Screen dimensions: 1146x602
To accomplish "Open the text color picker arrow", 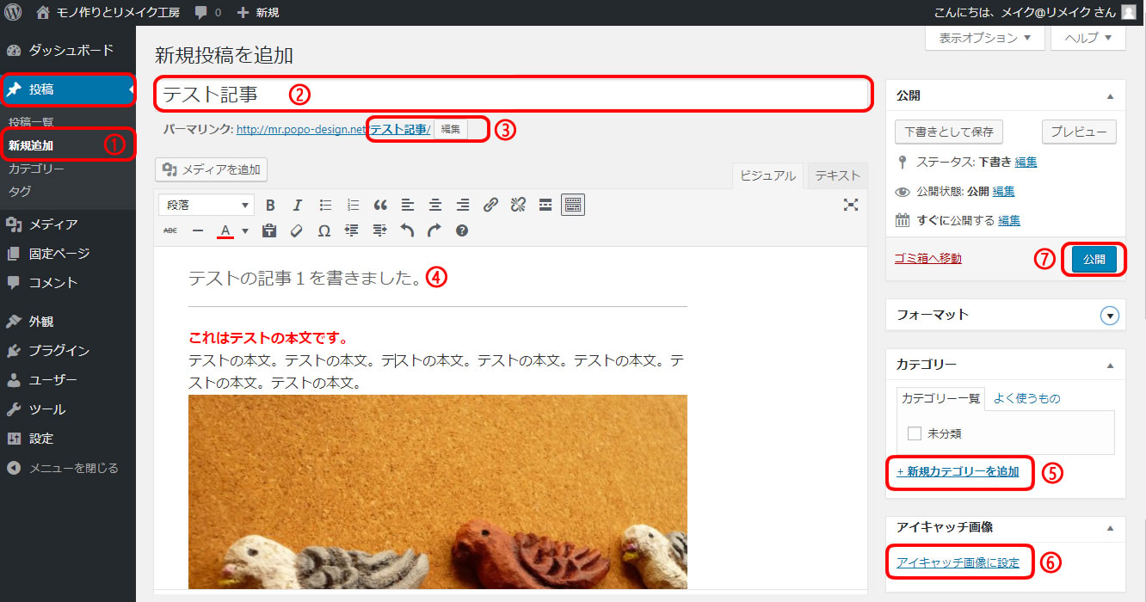I will click(245, 230).
